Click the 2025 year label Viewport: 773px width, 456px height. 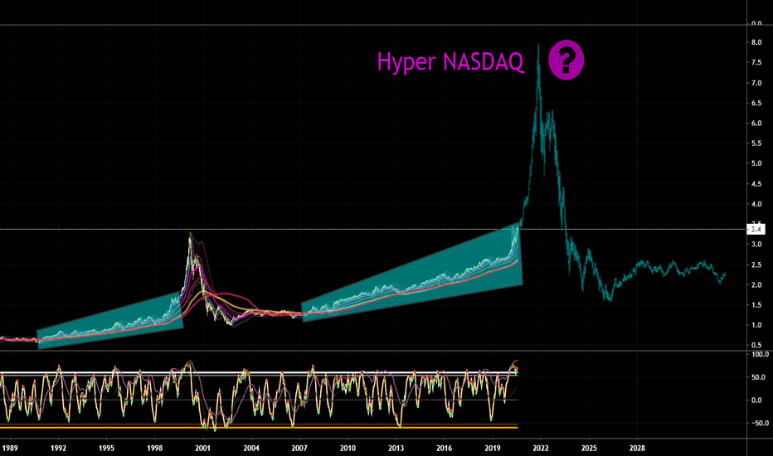pos(589,448)
